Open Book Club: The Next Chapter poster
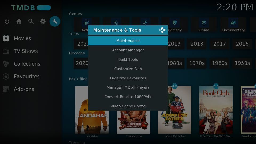Screen dimensions: 256x144 [216, 110]
